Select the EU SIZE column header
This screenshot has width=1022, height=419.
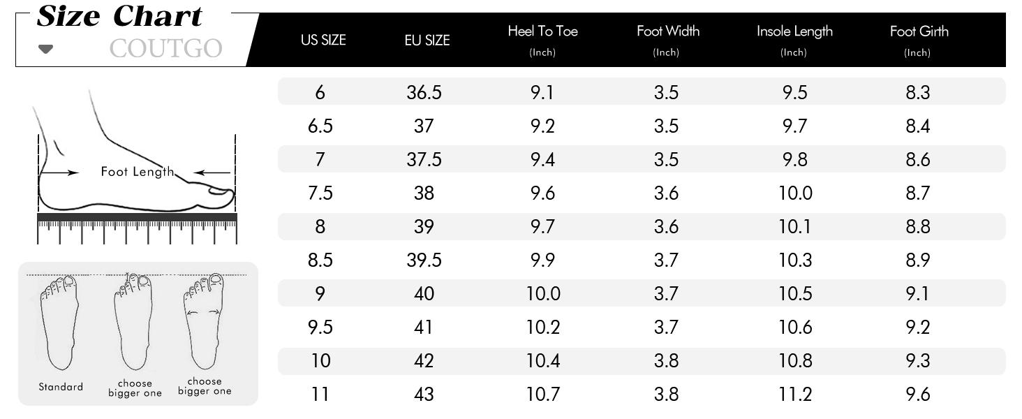[427, 41]
